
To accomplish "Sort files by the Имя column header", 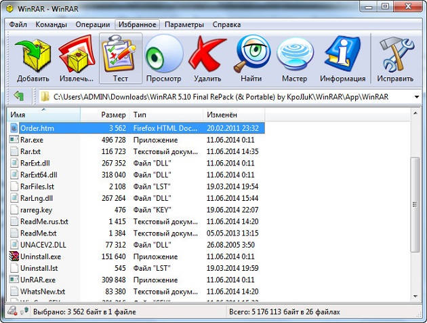I will (x=44, y=115).
